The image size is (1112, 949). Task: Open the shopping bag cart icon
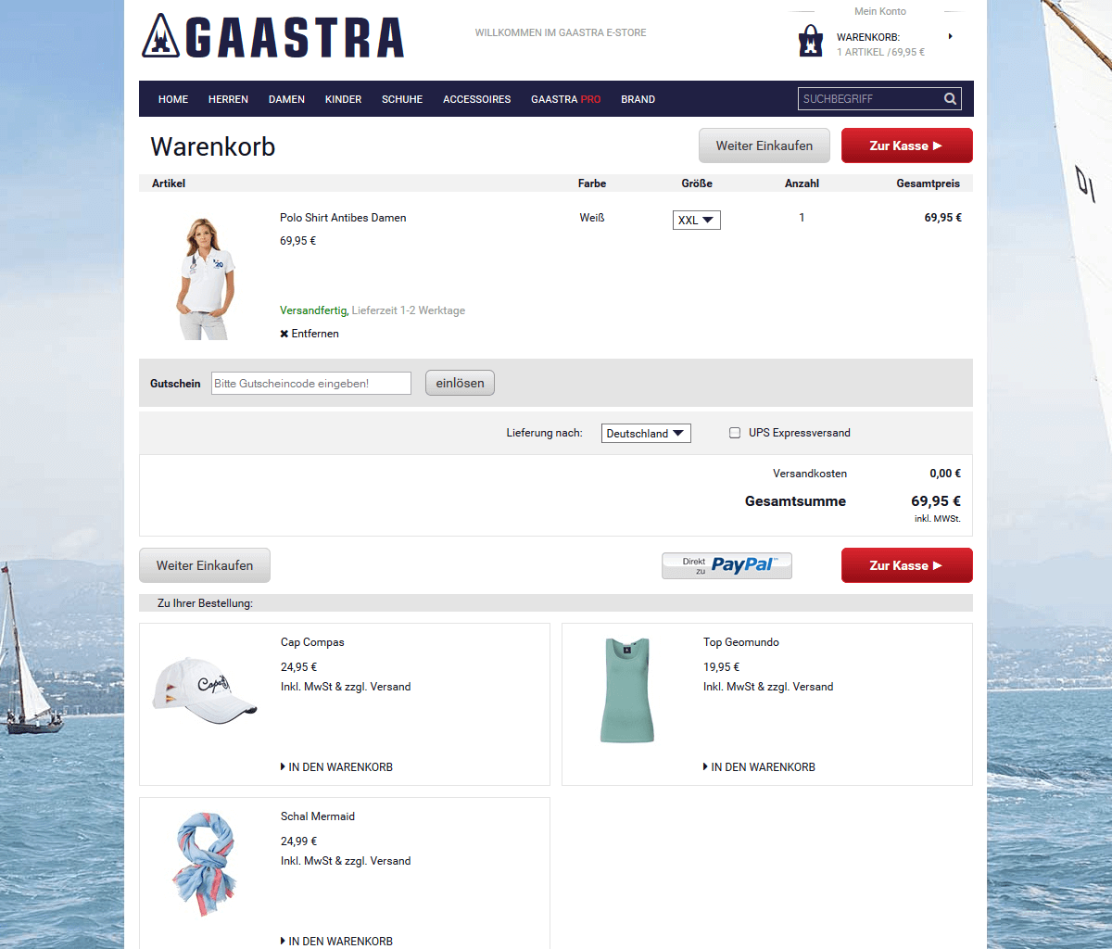click(x=811, y=42)
